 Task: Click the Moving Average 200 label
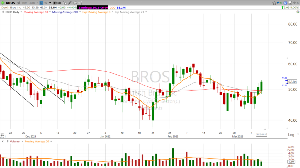(65, 12)
